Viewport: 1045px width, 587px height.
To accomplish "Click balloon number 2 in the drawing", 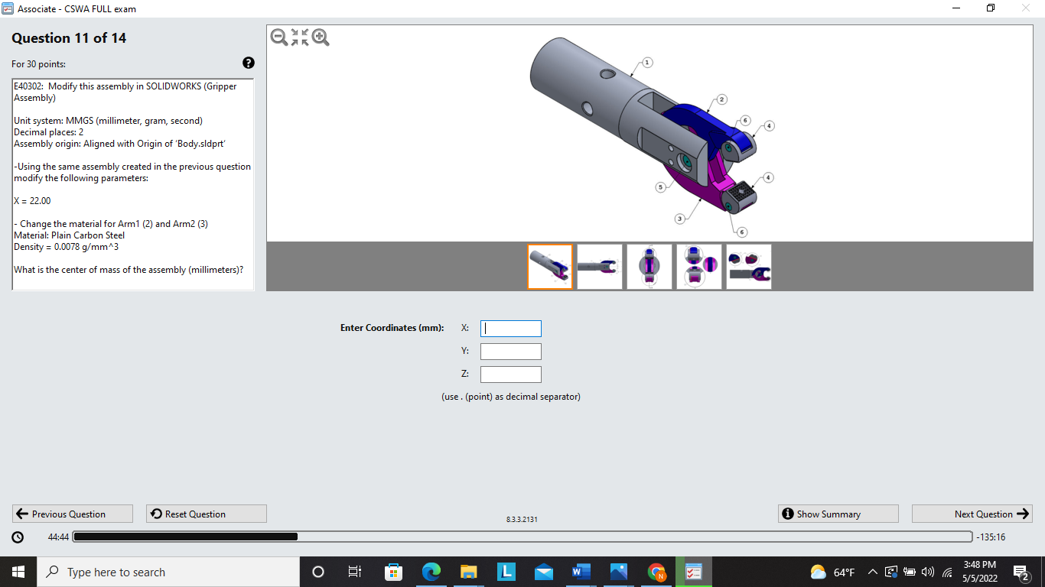I will pyautogui.click(x=721, y=99).
